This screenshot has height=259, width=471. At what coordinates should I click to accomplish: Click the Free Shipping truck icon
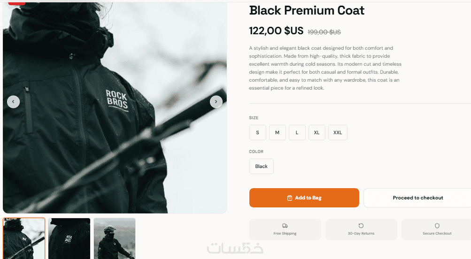pos(285,226)
